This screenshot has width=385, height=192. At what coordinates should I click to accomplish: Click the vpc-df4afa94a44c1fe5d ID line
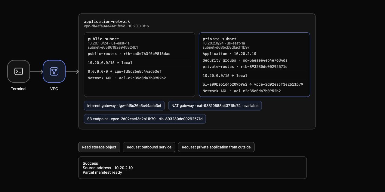[116, 26]
